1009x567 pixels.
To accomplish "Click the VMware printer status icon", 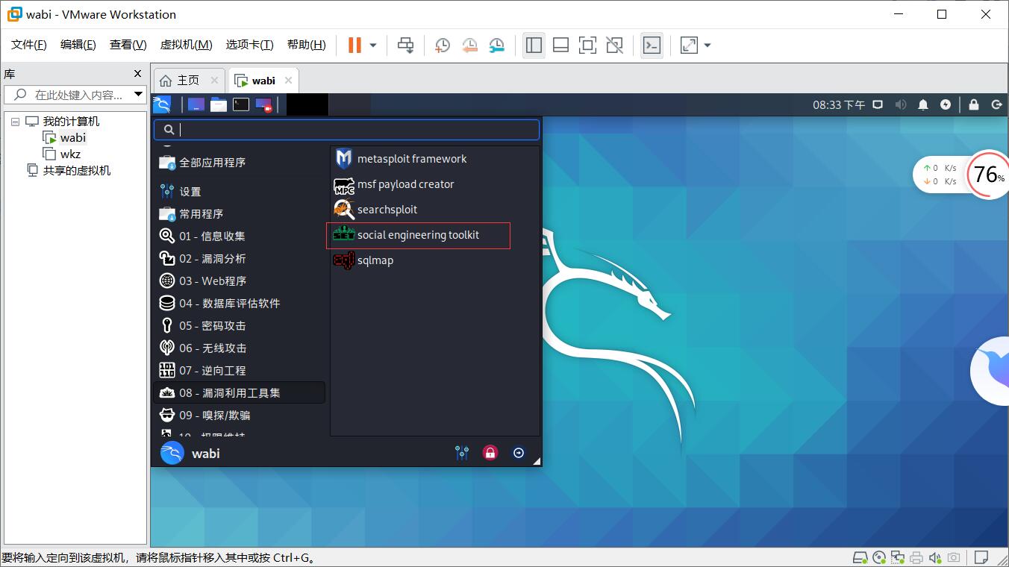I will click(x=916, y=558).
